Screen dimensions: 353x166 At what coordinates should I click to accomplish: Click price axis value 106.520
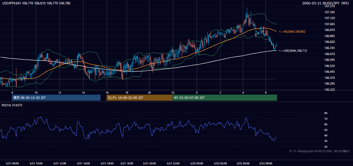330,66
